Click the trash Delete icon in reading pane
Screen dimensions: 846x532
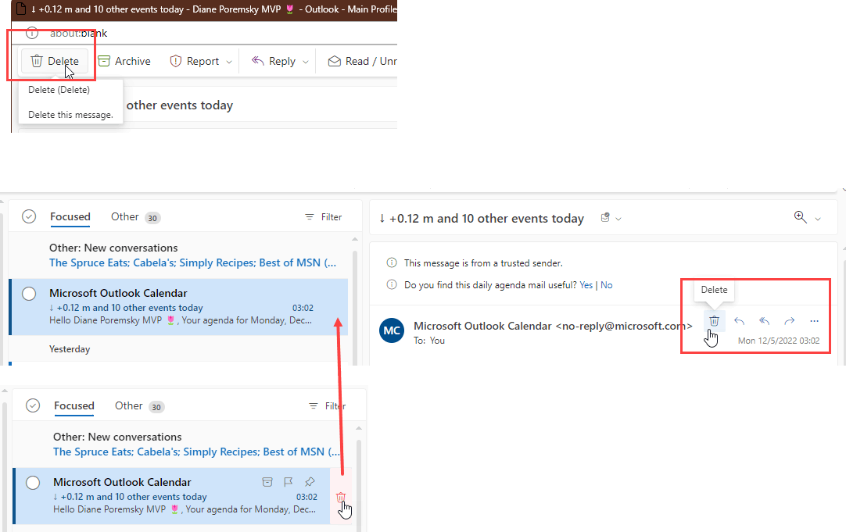[714, 321]
